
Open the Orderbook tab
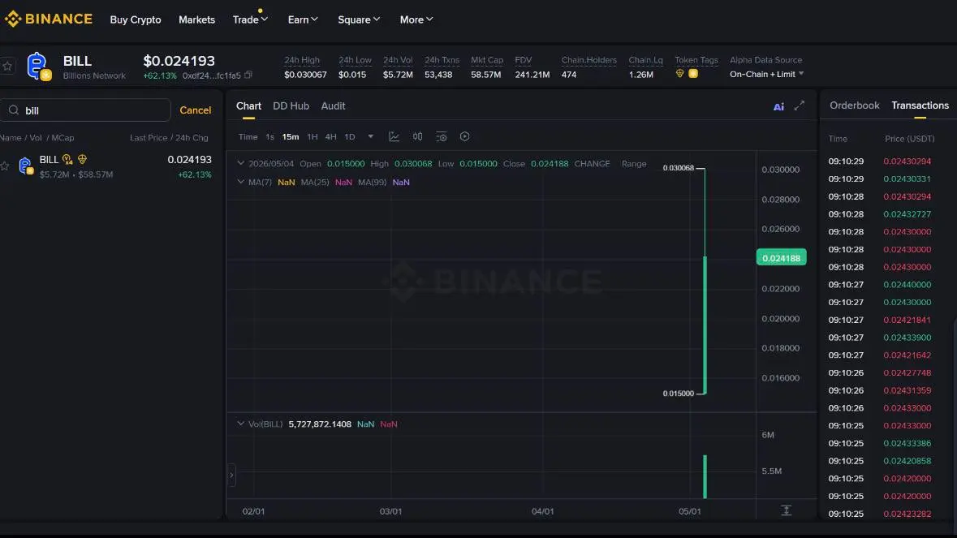point(855,105)
